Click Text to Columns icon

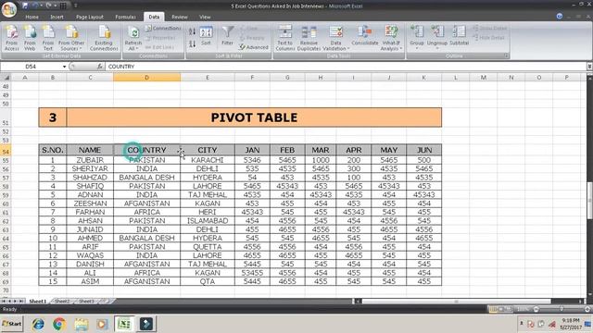pyautogui.click(x=285, y=38)
